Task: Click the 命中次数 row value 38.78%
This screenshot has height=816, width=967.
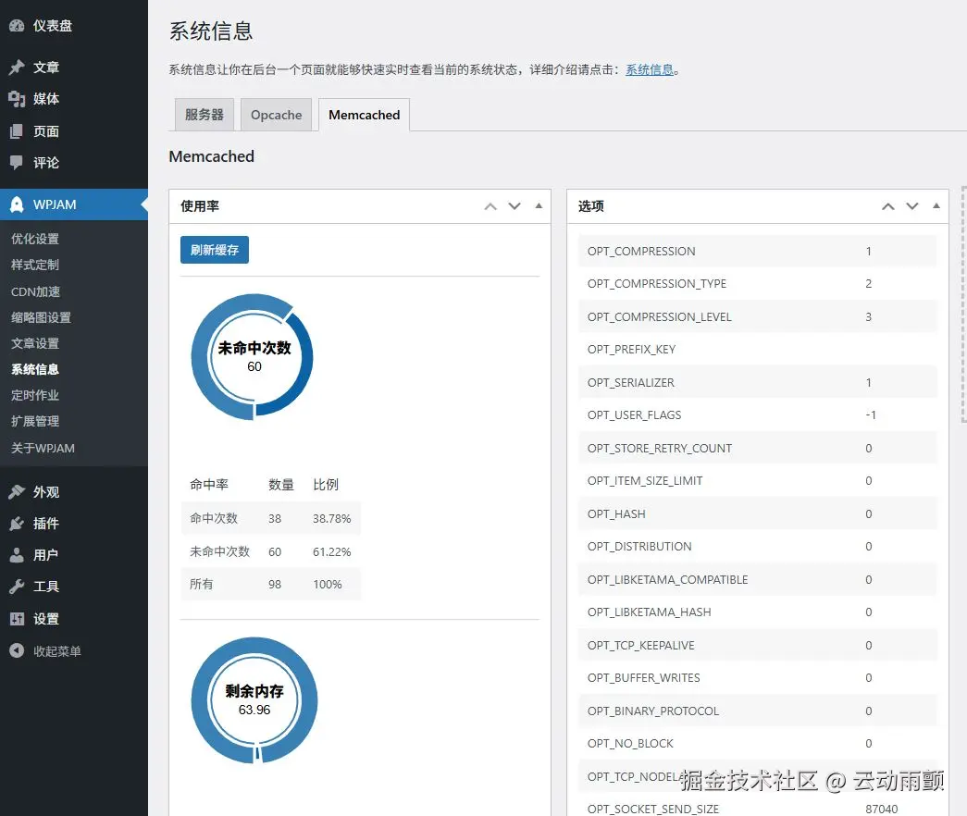Action: click(x=332, y=519)
